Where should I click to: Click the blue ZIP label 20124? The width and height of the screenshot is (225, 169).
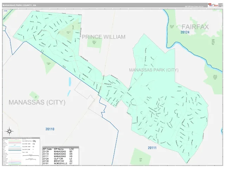point(185,32)
